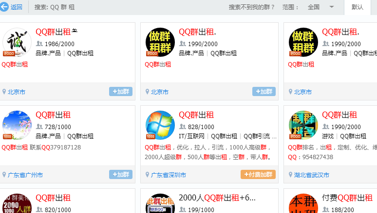Click member icon next to 828/1000

tap(183, 127)
